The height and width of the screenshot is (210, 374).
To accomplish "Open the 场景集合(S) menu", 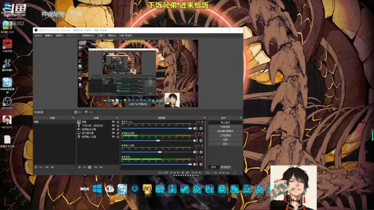I will (88, 35).
